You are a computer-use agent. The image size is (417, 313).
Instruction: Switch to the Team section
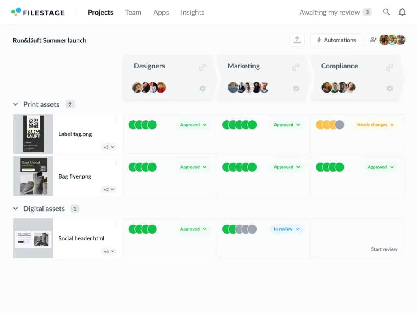tap(133, 13)
